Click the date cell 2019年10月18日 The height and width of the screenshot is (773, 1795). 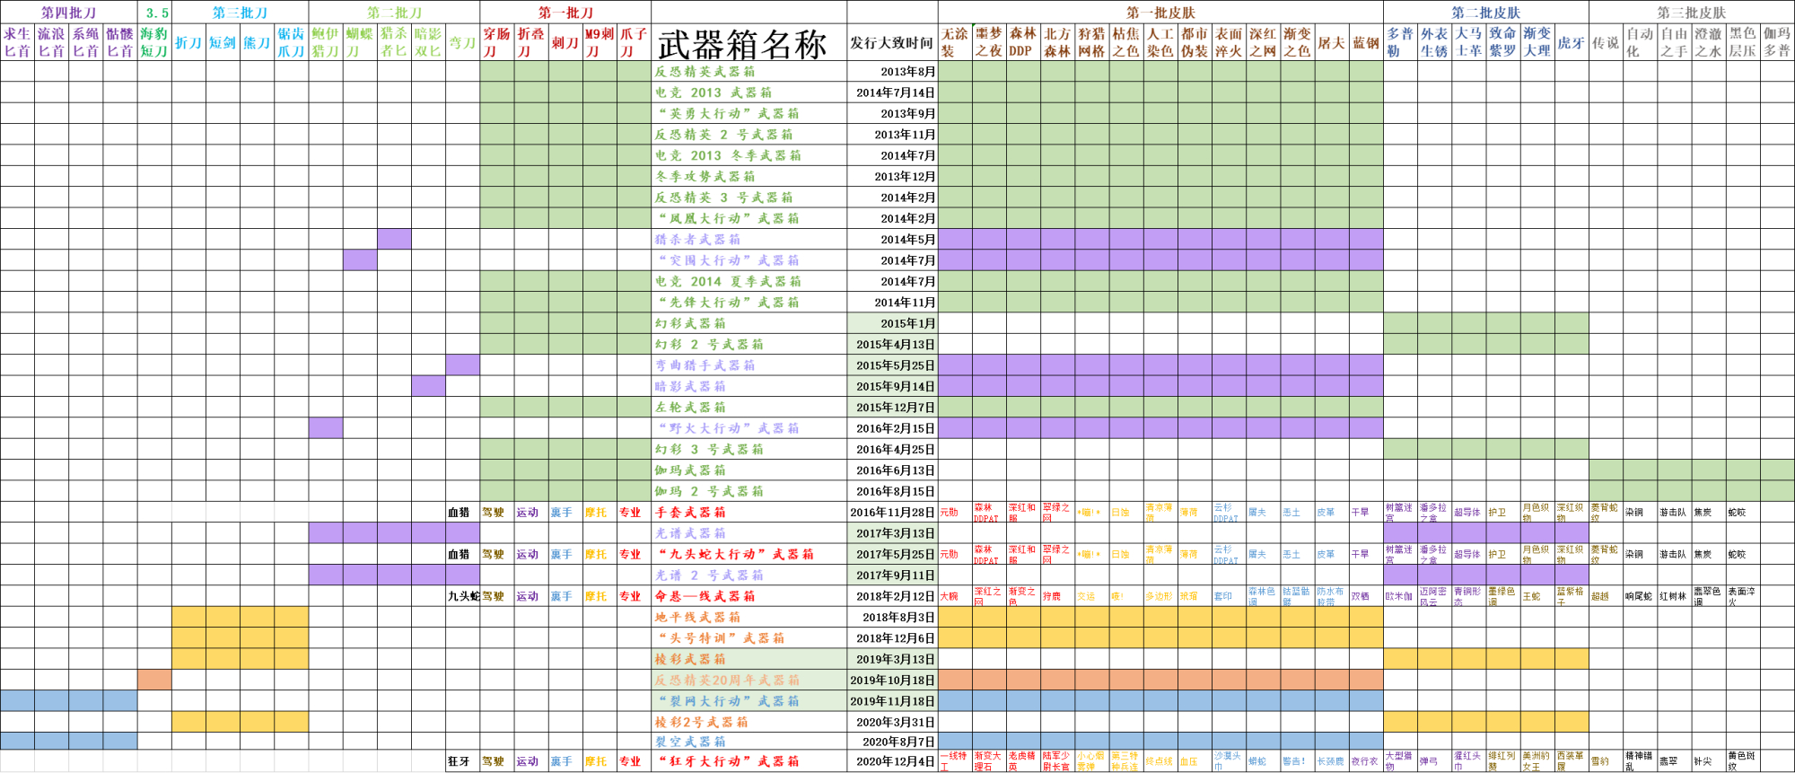click(x=892, y=681)
